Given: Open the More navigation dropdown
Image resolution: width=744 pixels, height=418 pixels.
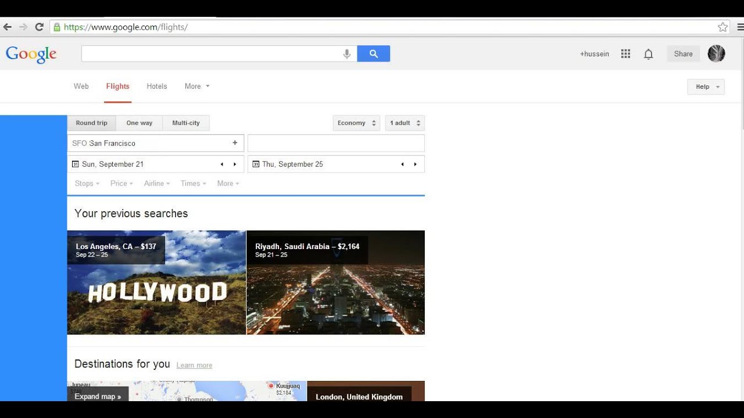Looking at the screenshot, I should 197,87.
